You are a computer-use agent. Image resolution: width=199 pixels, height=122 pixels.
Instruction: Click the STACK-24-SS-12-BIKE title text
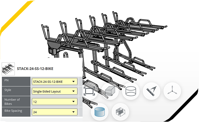point(35,69)
